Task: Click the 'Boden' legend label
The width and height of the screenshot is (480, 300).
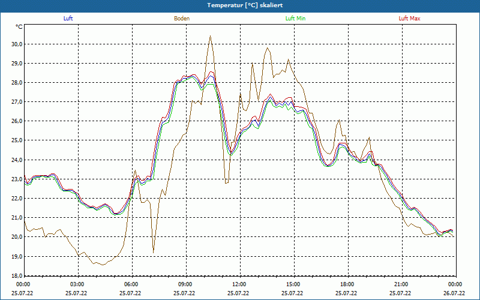Action: [x=182, y=19]
